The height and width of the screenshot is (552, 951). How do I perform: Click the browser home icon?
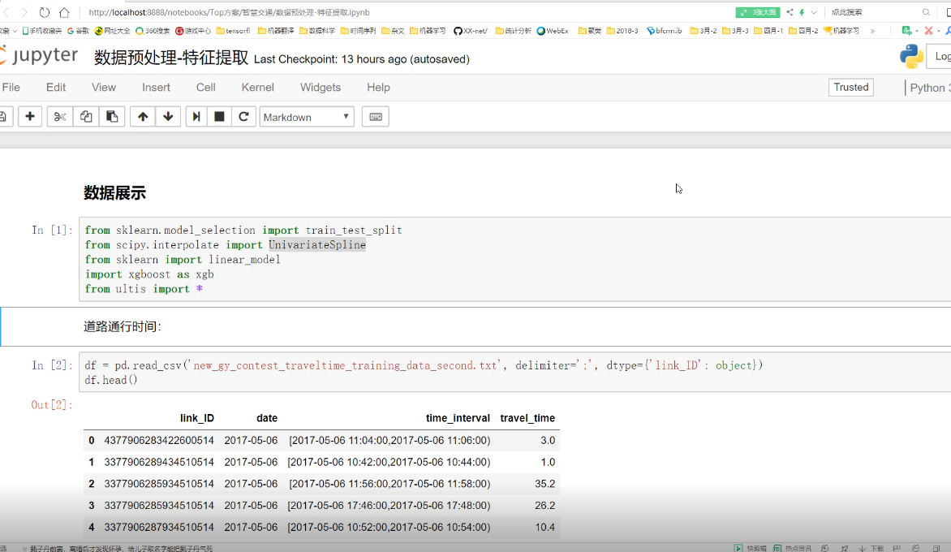pos(64,12)
